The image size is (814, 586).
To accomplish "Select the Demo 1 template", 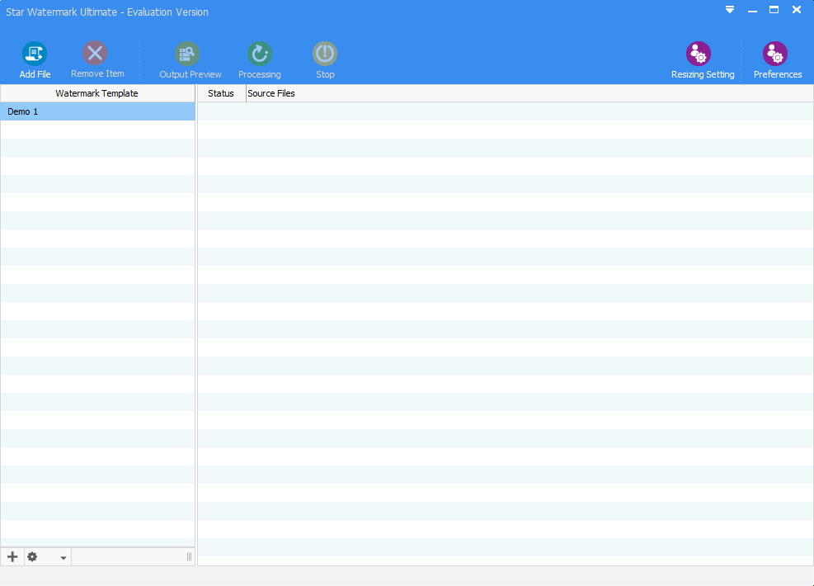I will [x=97, y=111].
